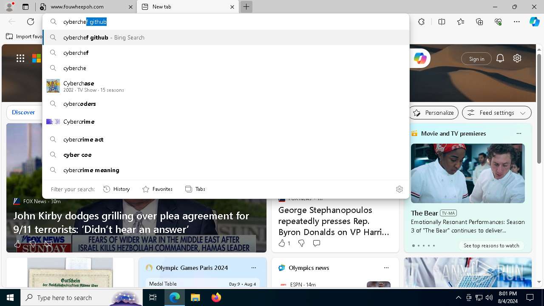This screenshot has width=544, height=306.
Task: Open the tab actions menu icon
Action: 25,7
